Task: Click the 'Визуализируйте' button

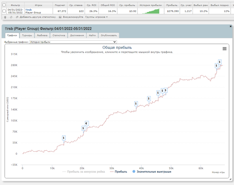Action: pyautogui.click(x=71, y=17)
